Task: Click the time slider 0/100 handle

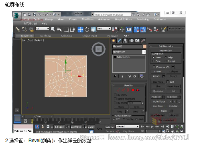Action: click(x=37, y=116)
